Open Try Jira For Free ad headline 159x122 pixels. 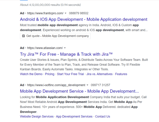click(66, 54)
